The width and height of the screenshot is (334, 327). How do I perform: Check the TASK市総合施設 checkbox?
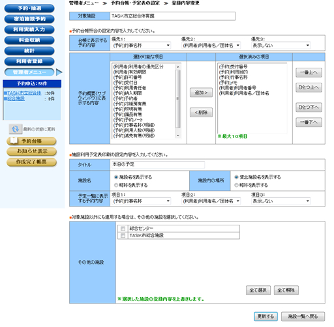[123, 236]
